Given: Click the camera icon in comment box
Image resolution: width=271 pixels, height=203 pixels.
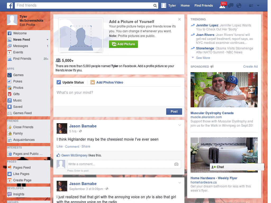Looking at the screenshot, I should (x=176, y=164).
